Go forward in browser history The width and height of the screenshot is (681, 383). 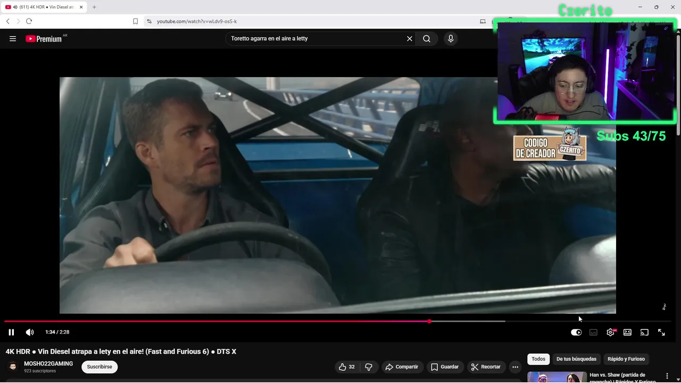pyautogui.click(x=18, y=21)
